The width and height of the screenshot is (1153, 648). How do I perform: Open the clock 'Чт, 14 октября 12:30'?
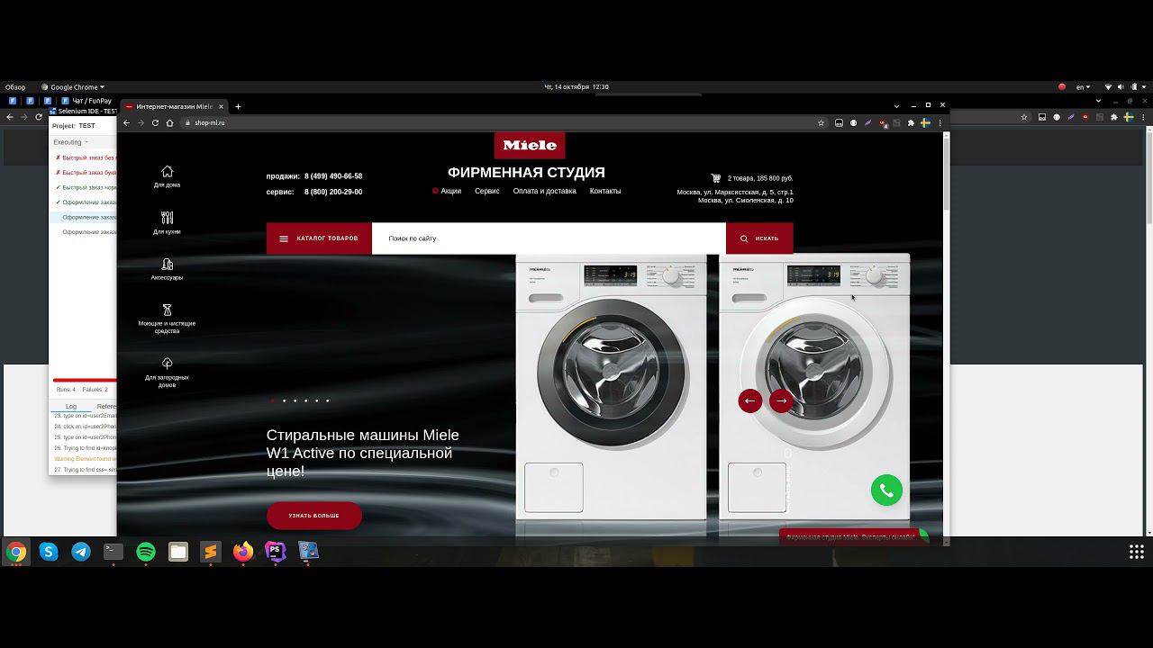click(x=576, y=87)
